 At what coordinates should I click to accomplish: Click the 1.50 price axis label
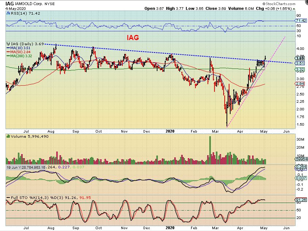click(300, 124)
